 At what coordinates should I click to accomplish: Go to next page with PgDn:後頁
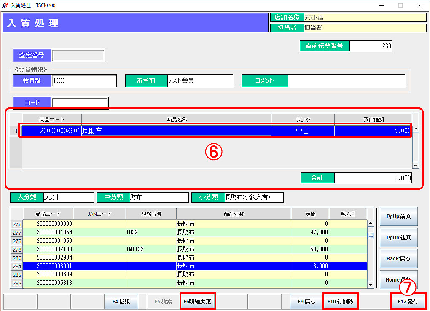click(x=398, y=238)
